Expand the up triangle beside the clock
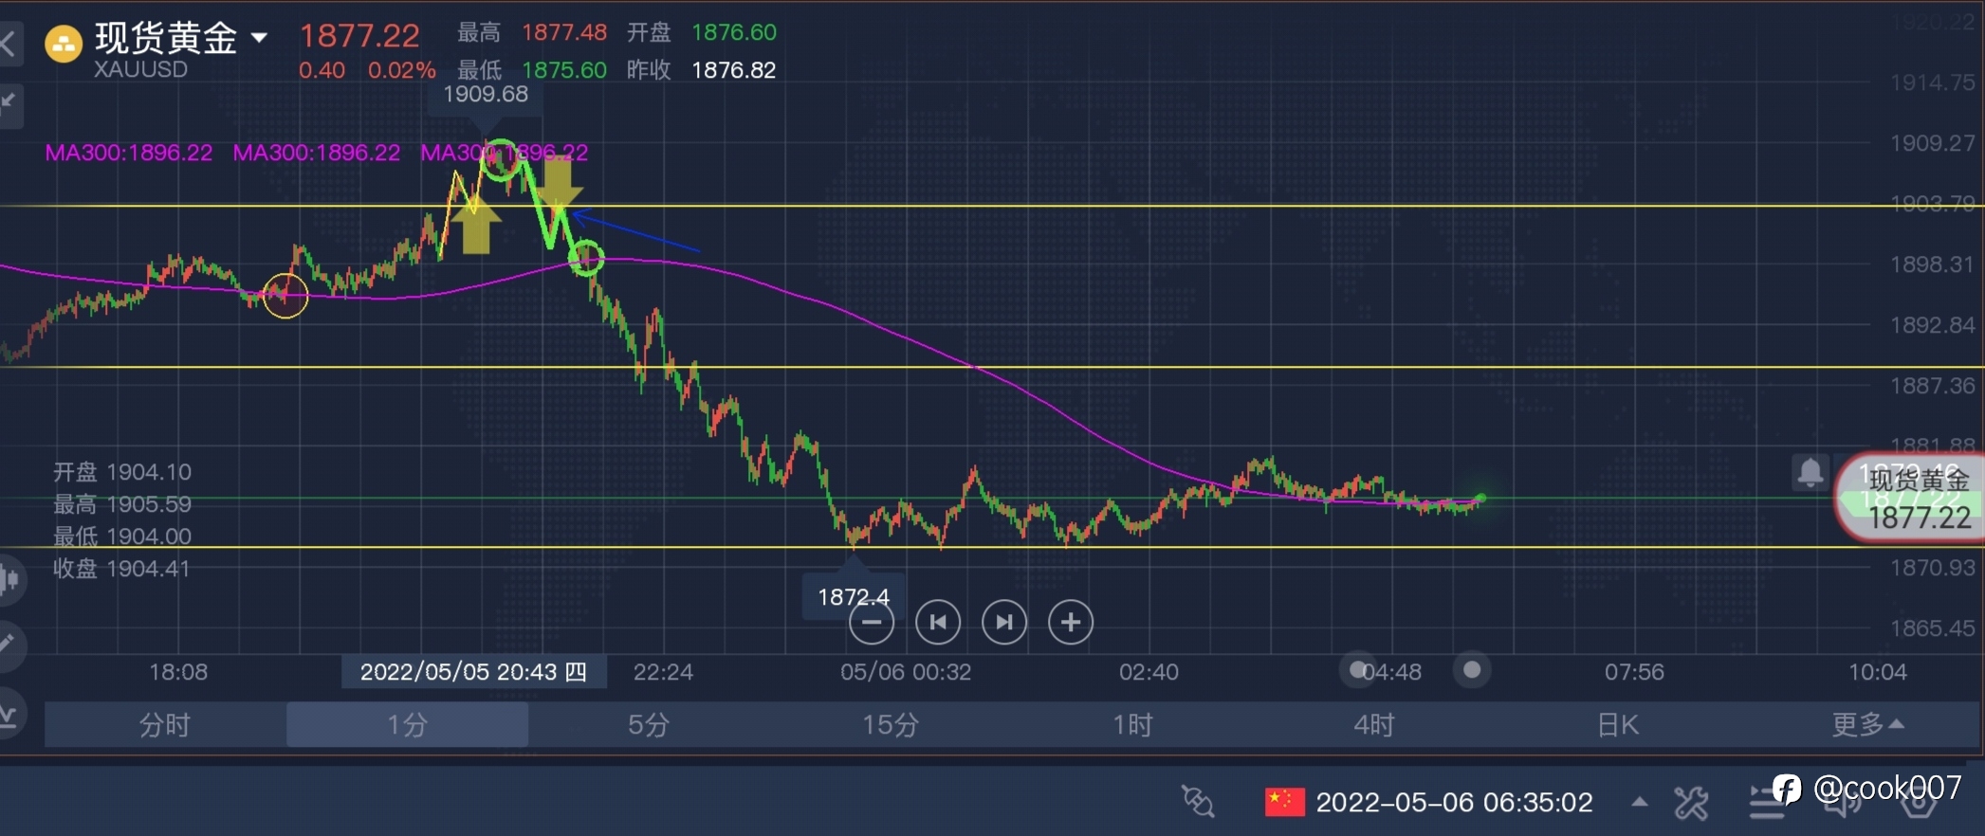This screenshot has height=836, width=1985. [1639, 802]
